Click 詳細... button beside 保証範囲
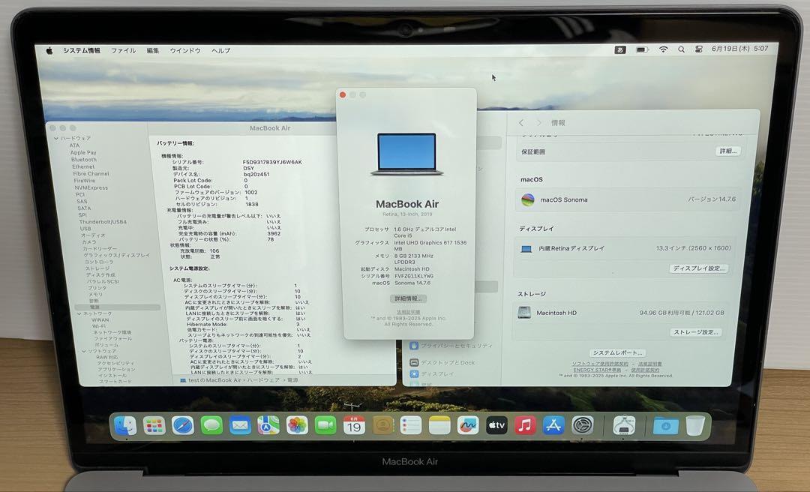 tap(727, 151)
